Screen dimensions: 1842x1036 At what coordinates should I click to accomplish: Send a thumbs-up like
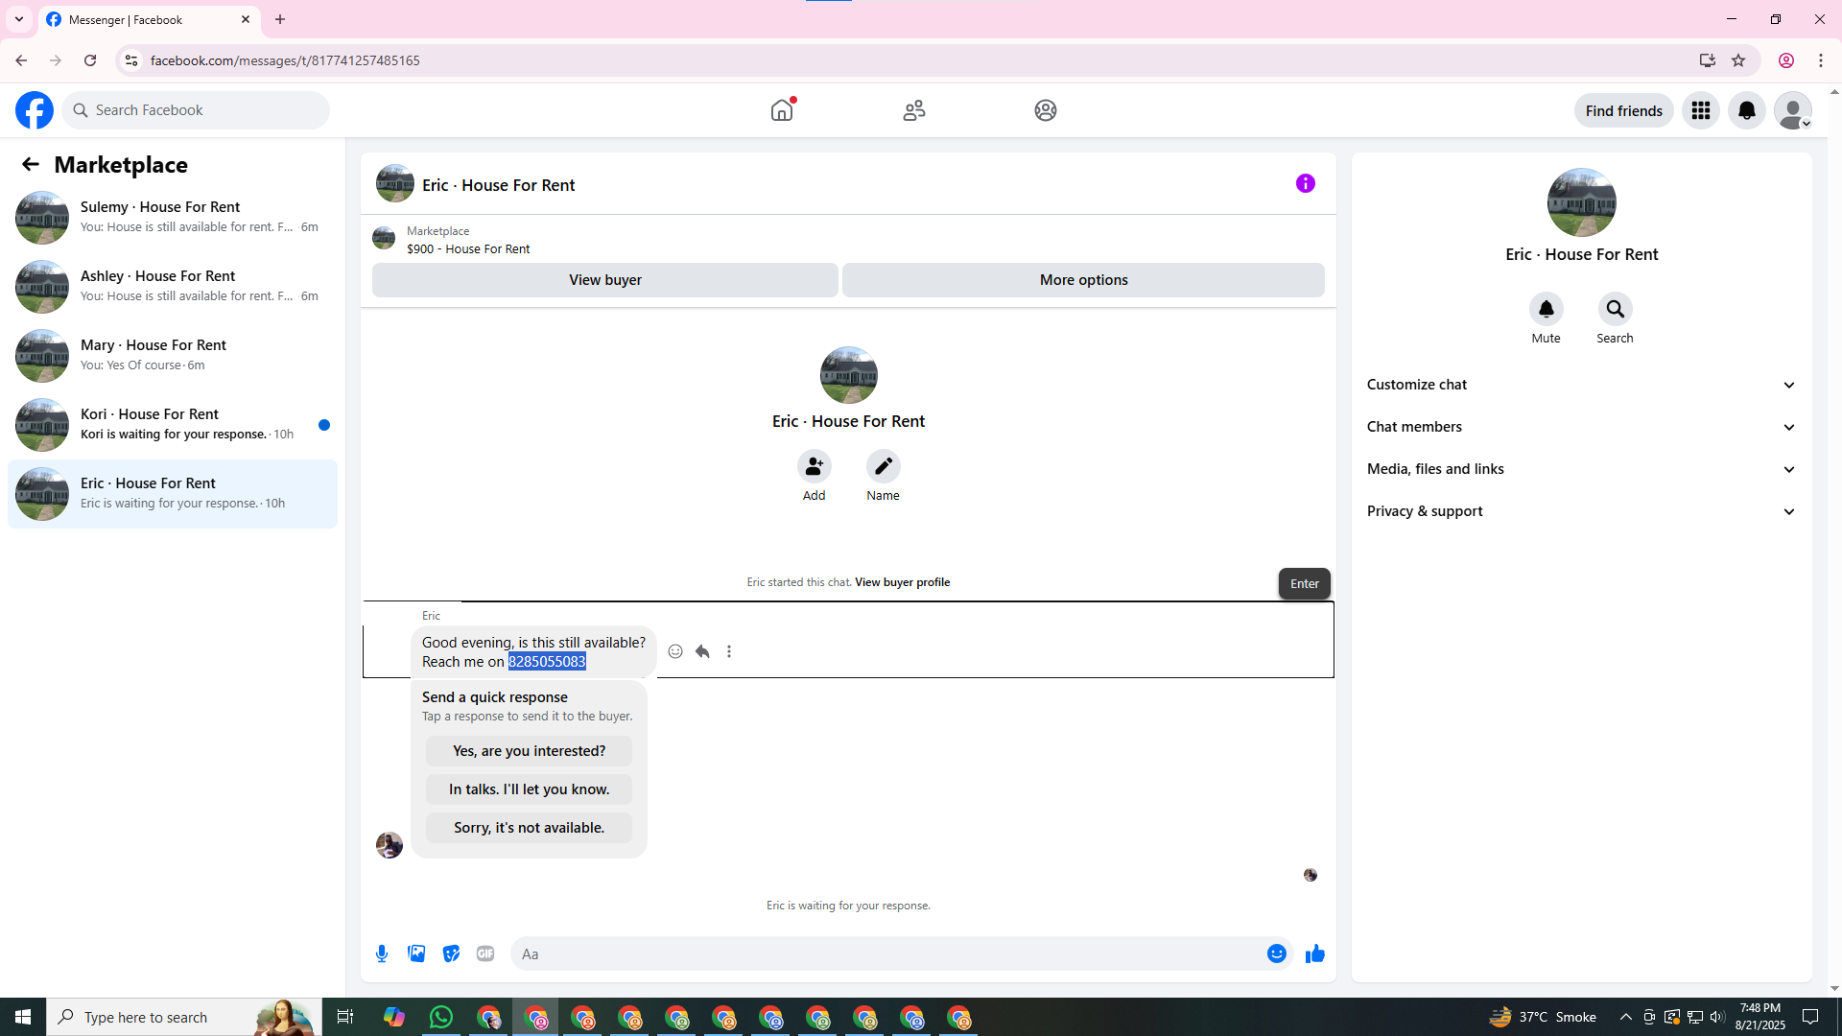point(1314,954)
